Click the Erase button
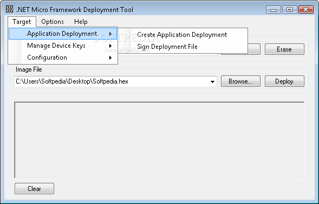 tap(284, 49)
